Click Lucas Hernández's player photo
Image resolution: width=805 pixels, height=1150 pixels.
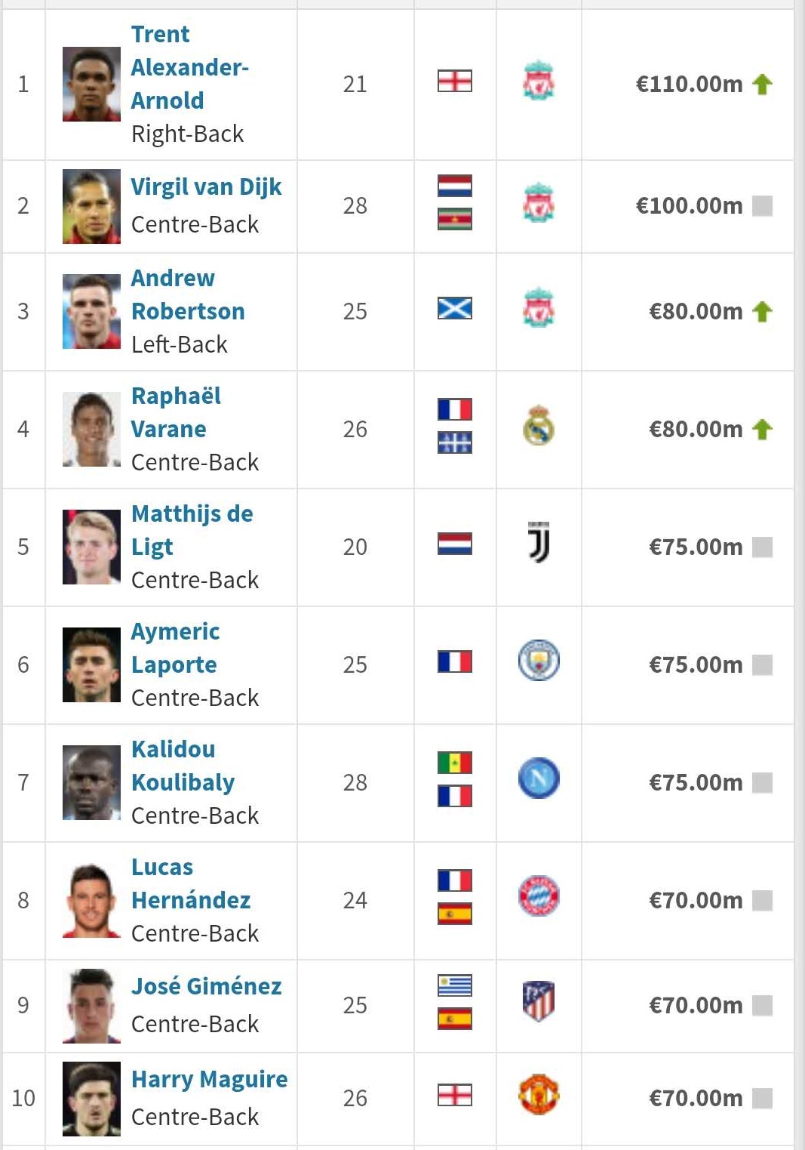coord(91,900)
